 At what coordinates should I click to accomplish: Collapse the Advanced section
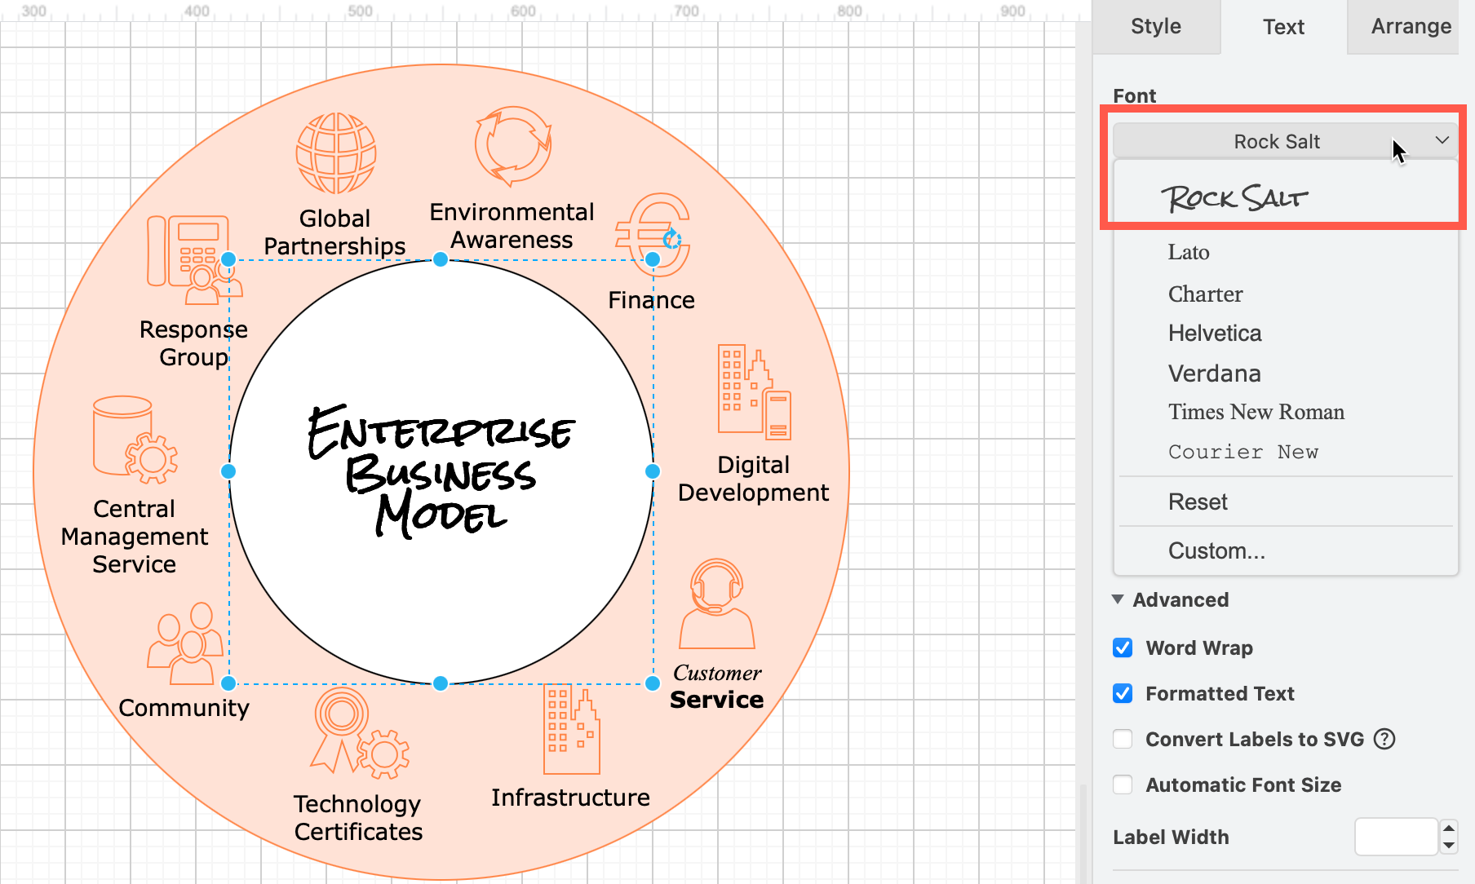(x=1118, y=599)
